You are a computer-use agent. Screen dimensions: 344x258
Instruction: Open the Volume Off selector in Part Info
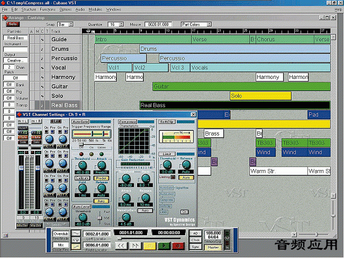tap(9, 98)
